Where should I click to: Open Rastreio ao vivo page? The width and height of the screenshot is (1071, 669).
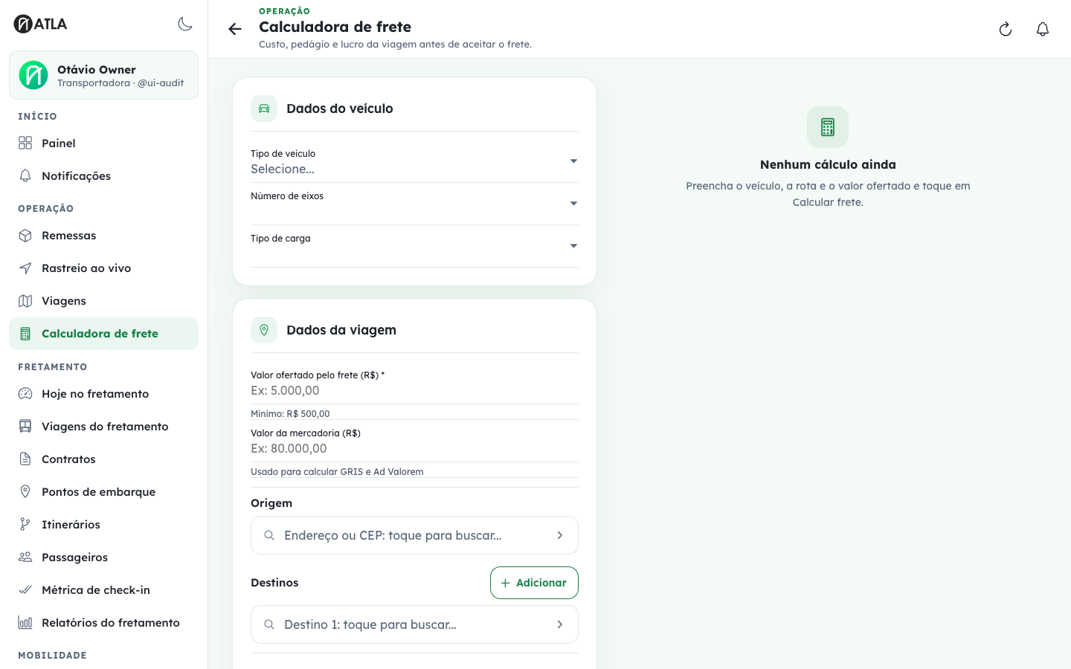[103, 268]
